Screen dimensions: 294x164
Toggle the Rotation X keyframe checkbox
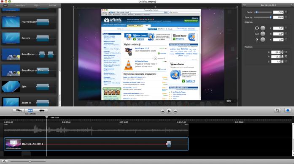[x=286, y=39]
